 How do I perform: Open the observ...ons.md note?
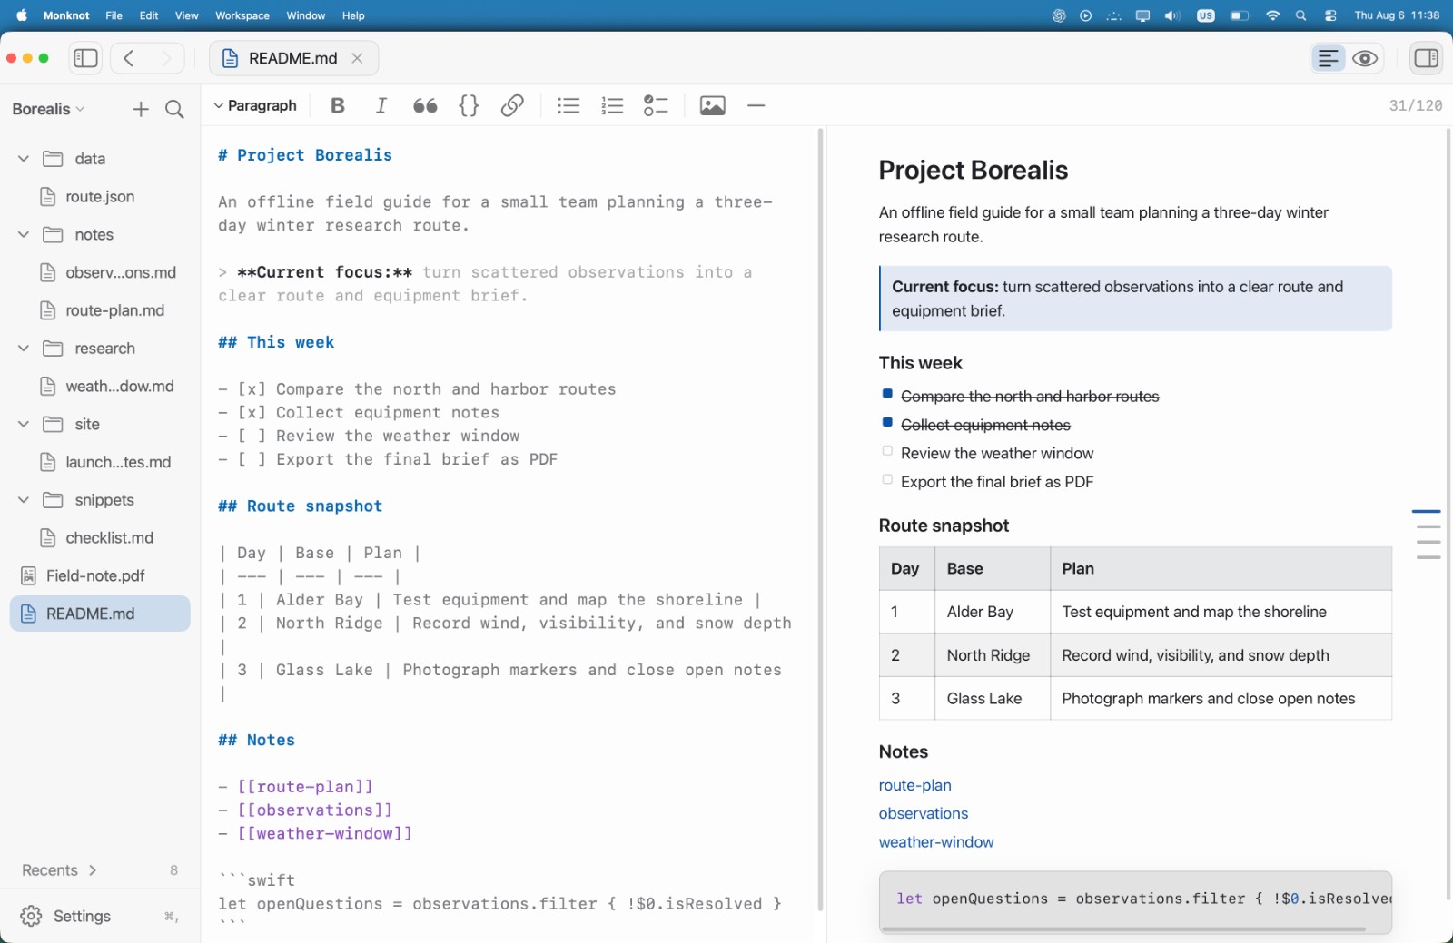coord(100,272)
